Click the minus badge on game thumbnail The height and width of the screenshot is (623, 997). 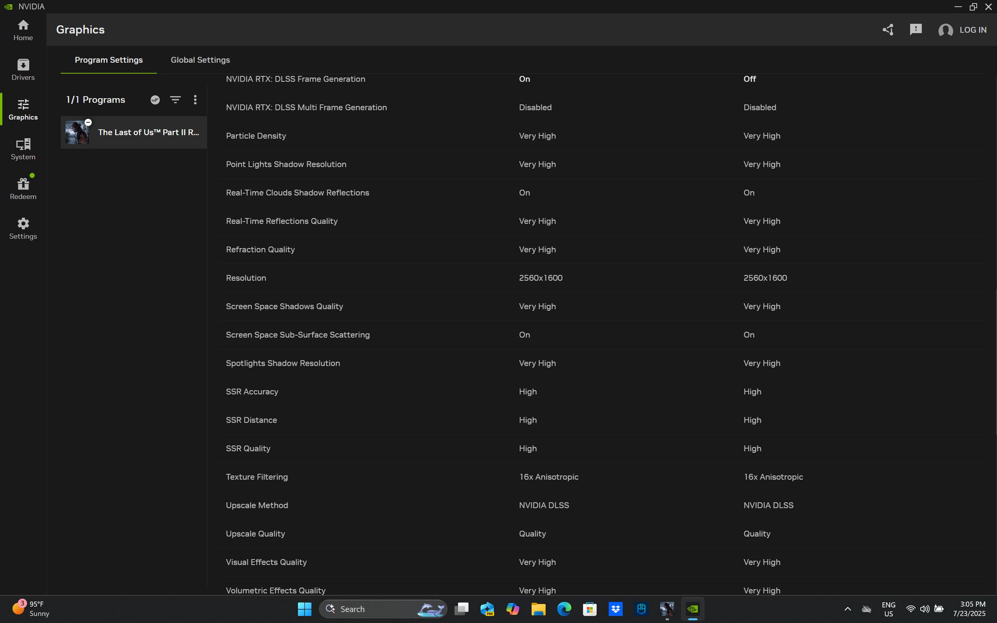pyautogui.click(x=88, y=122)
